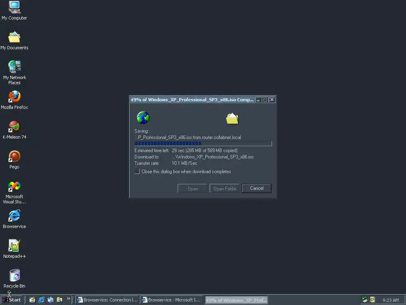Launch Microsoft Visual Studio shortcut
This screenshot has width=406, height=305.
tap(14, 192)
